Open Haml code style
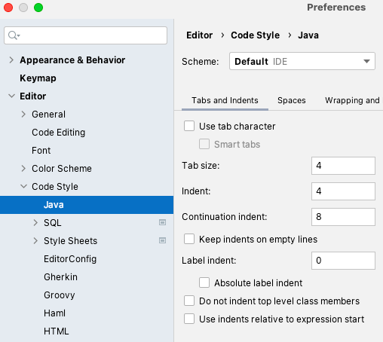The width and height of the screenshot is (383, 342). pyautogui.click(x=54, y=313)
